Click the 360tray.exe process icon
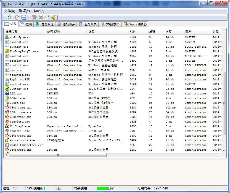Image resolution: width=230 pixels, height=193 pixels. click(7, 89)
